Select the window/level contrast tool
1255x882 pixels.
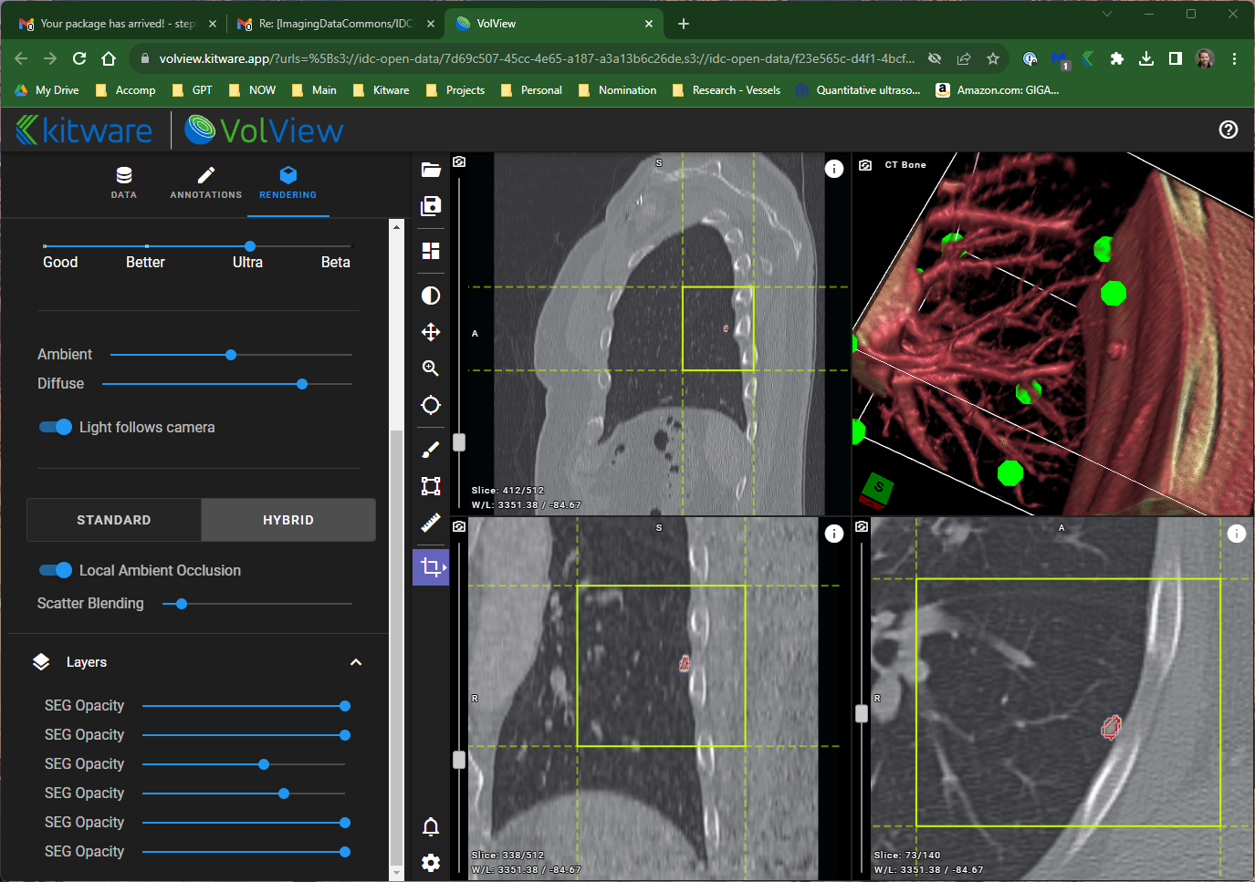(x=431, y=296)
